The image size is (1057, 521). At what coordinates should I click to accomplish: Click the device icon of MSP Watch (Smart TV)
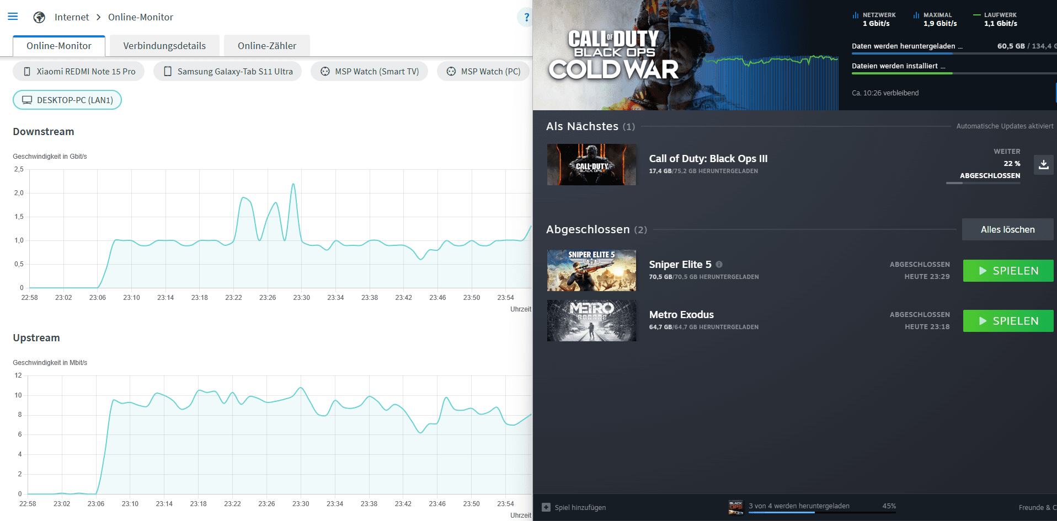(x=325, y=72)
